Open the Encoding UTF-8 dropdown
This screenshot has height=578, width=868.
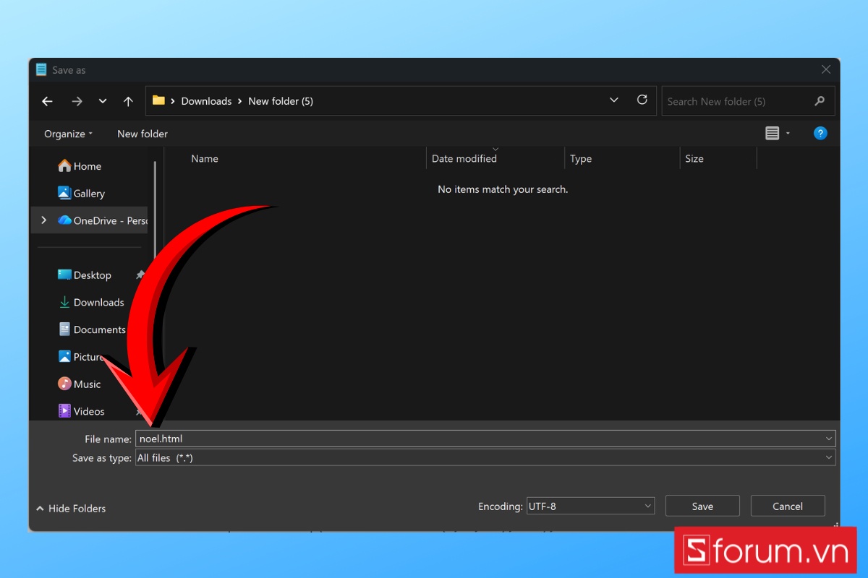tap(590, 506)
